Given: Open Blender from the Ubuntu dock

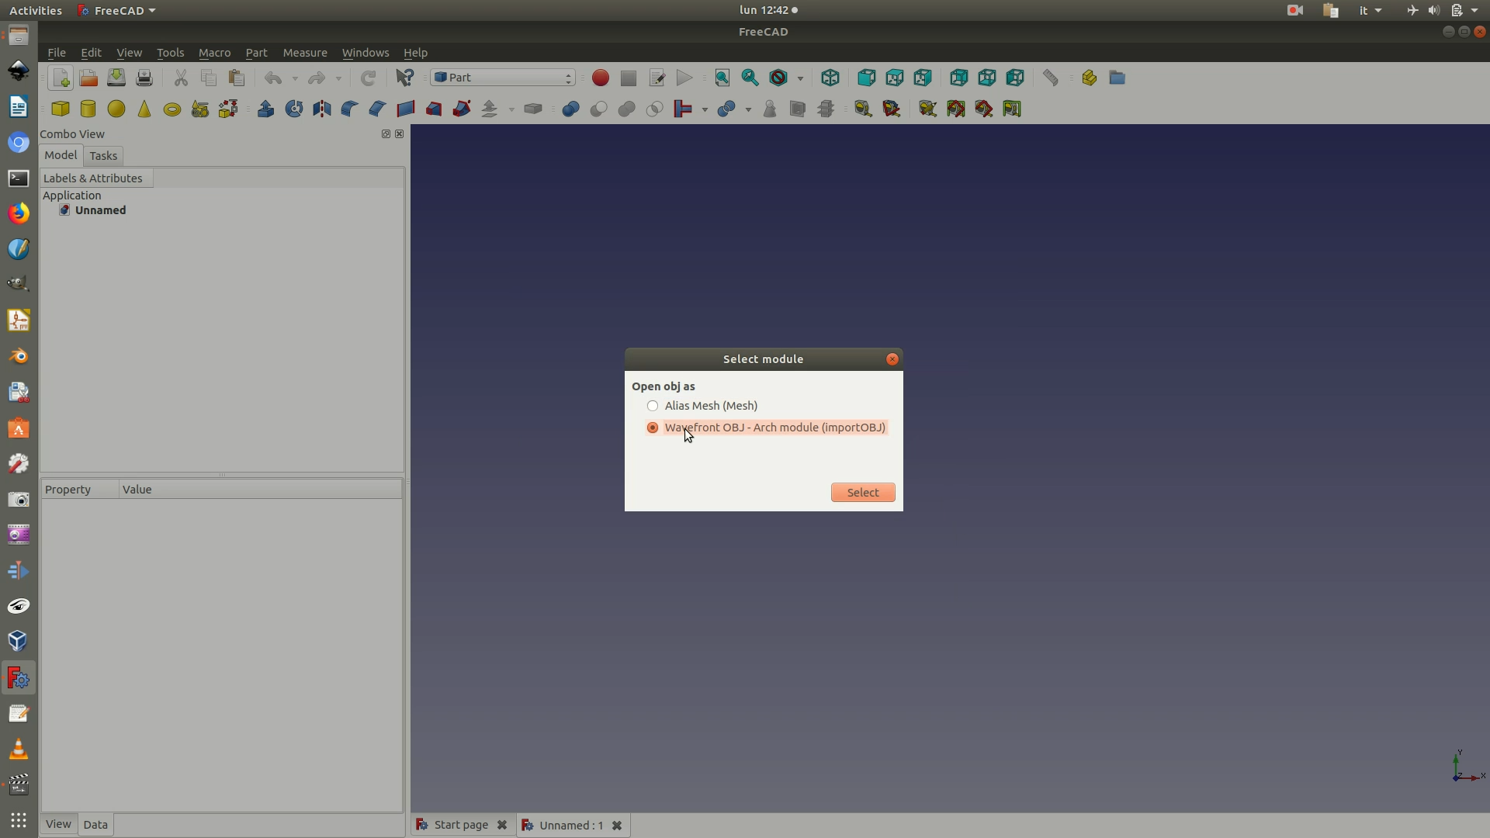Looking at the screenshot, I should point(19,356).
